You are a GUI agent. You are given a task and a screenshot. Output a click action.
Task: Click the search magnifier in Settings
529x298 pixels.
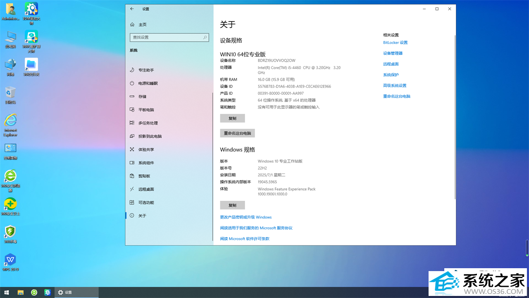(205, 37)
